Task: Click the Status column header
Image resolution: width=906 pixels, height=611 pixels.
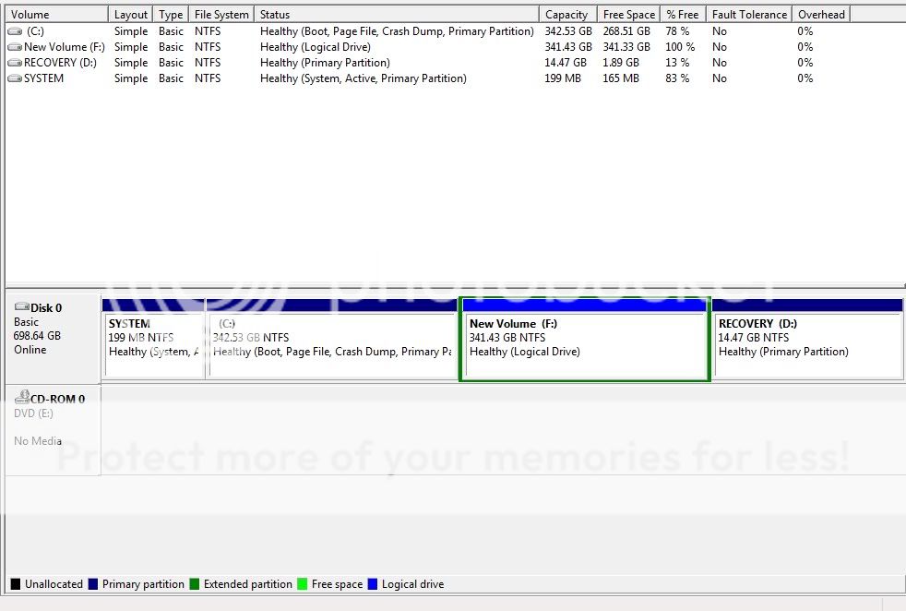Action: (397, 15)
